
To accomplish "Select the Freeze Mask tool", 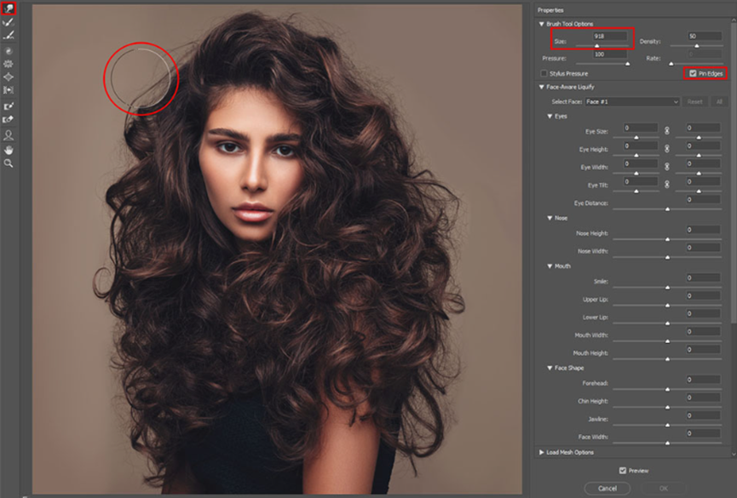I will (9, 106).
